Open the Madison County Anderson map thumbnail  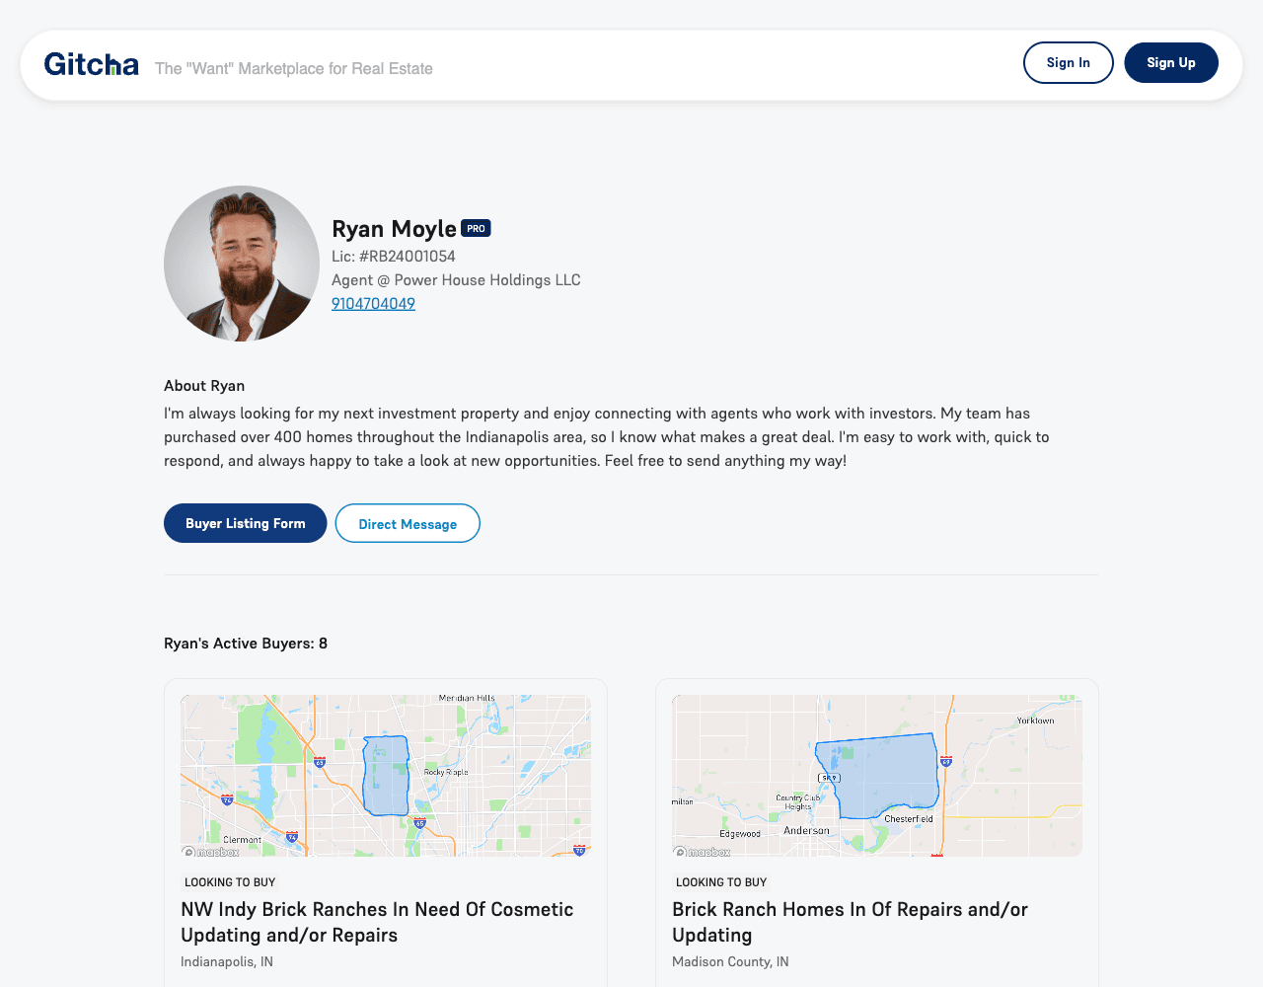pyautogui.click(x=877, y=776)
